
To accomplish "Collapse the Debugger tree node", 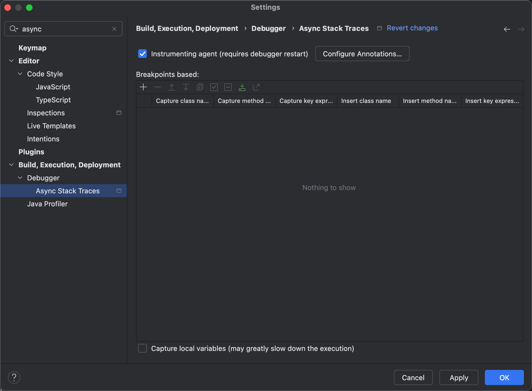I will (x=20, y=178).
